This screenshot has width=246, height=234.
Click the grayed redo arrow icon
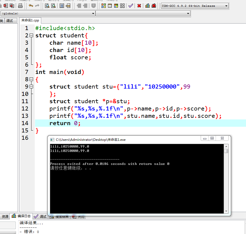pos(37,6)
